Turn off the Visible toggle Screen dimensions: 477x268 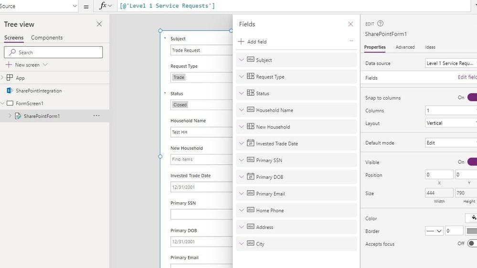point(471,162)
